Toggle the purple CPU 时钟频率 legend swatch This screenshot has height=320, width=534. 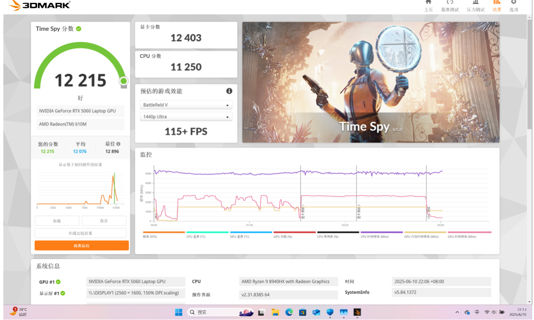381,232
